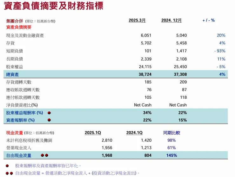
Task: Click the + / - % column header
Action: [x=208, y=20]
